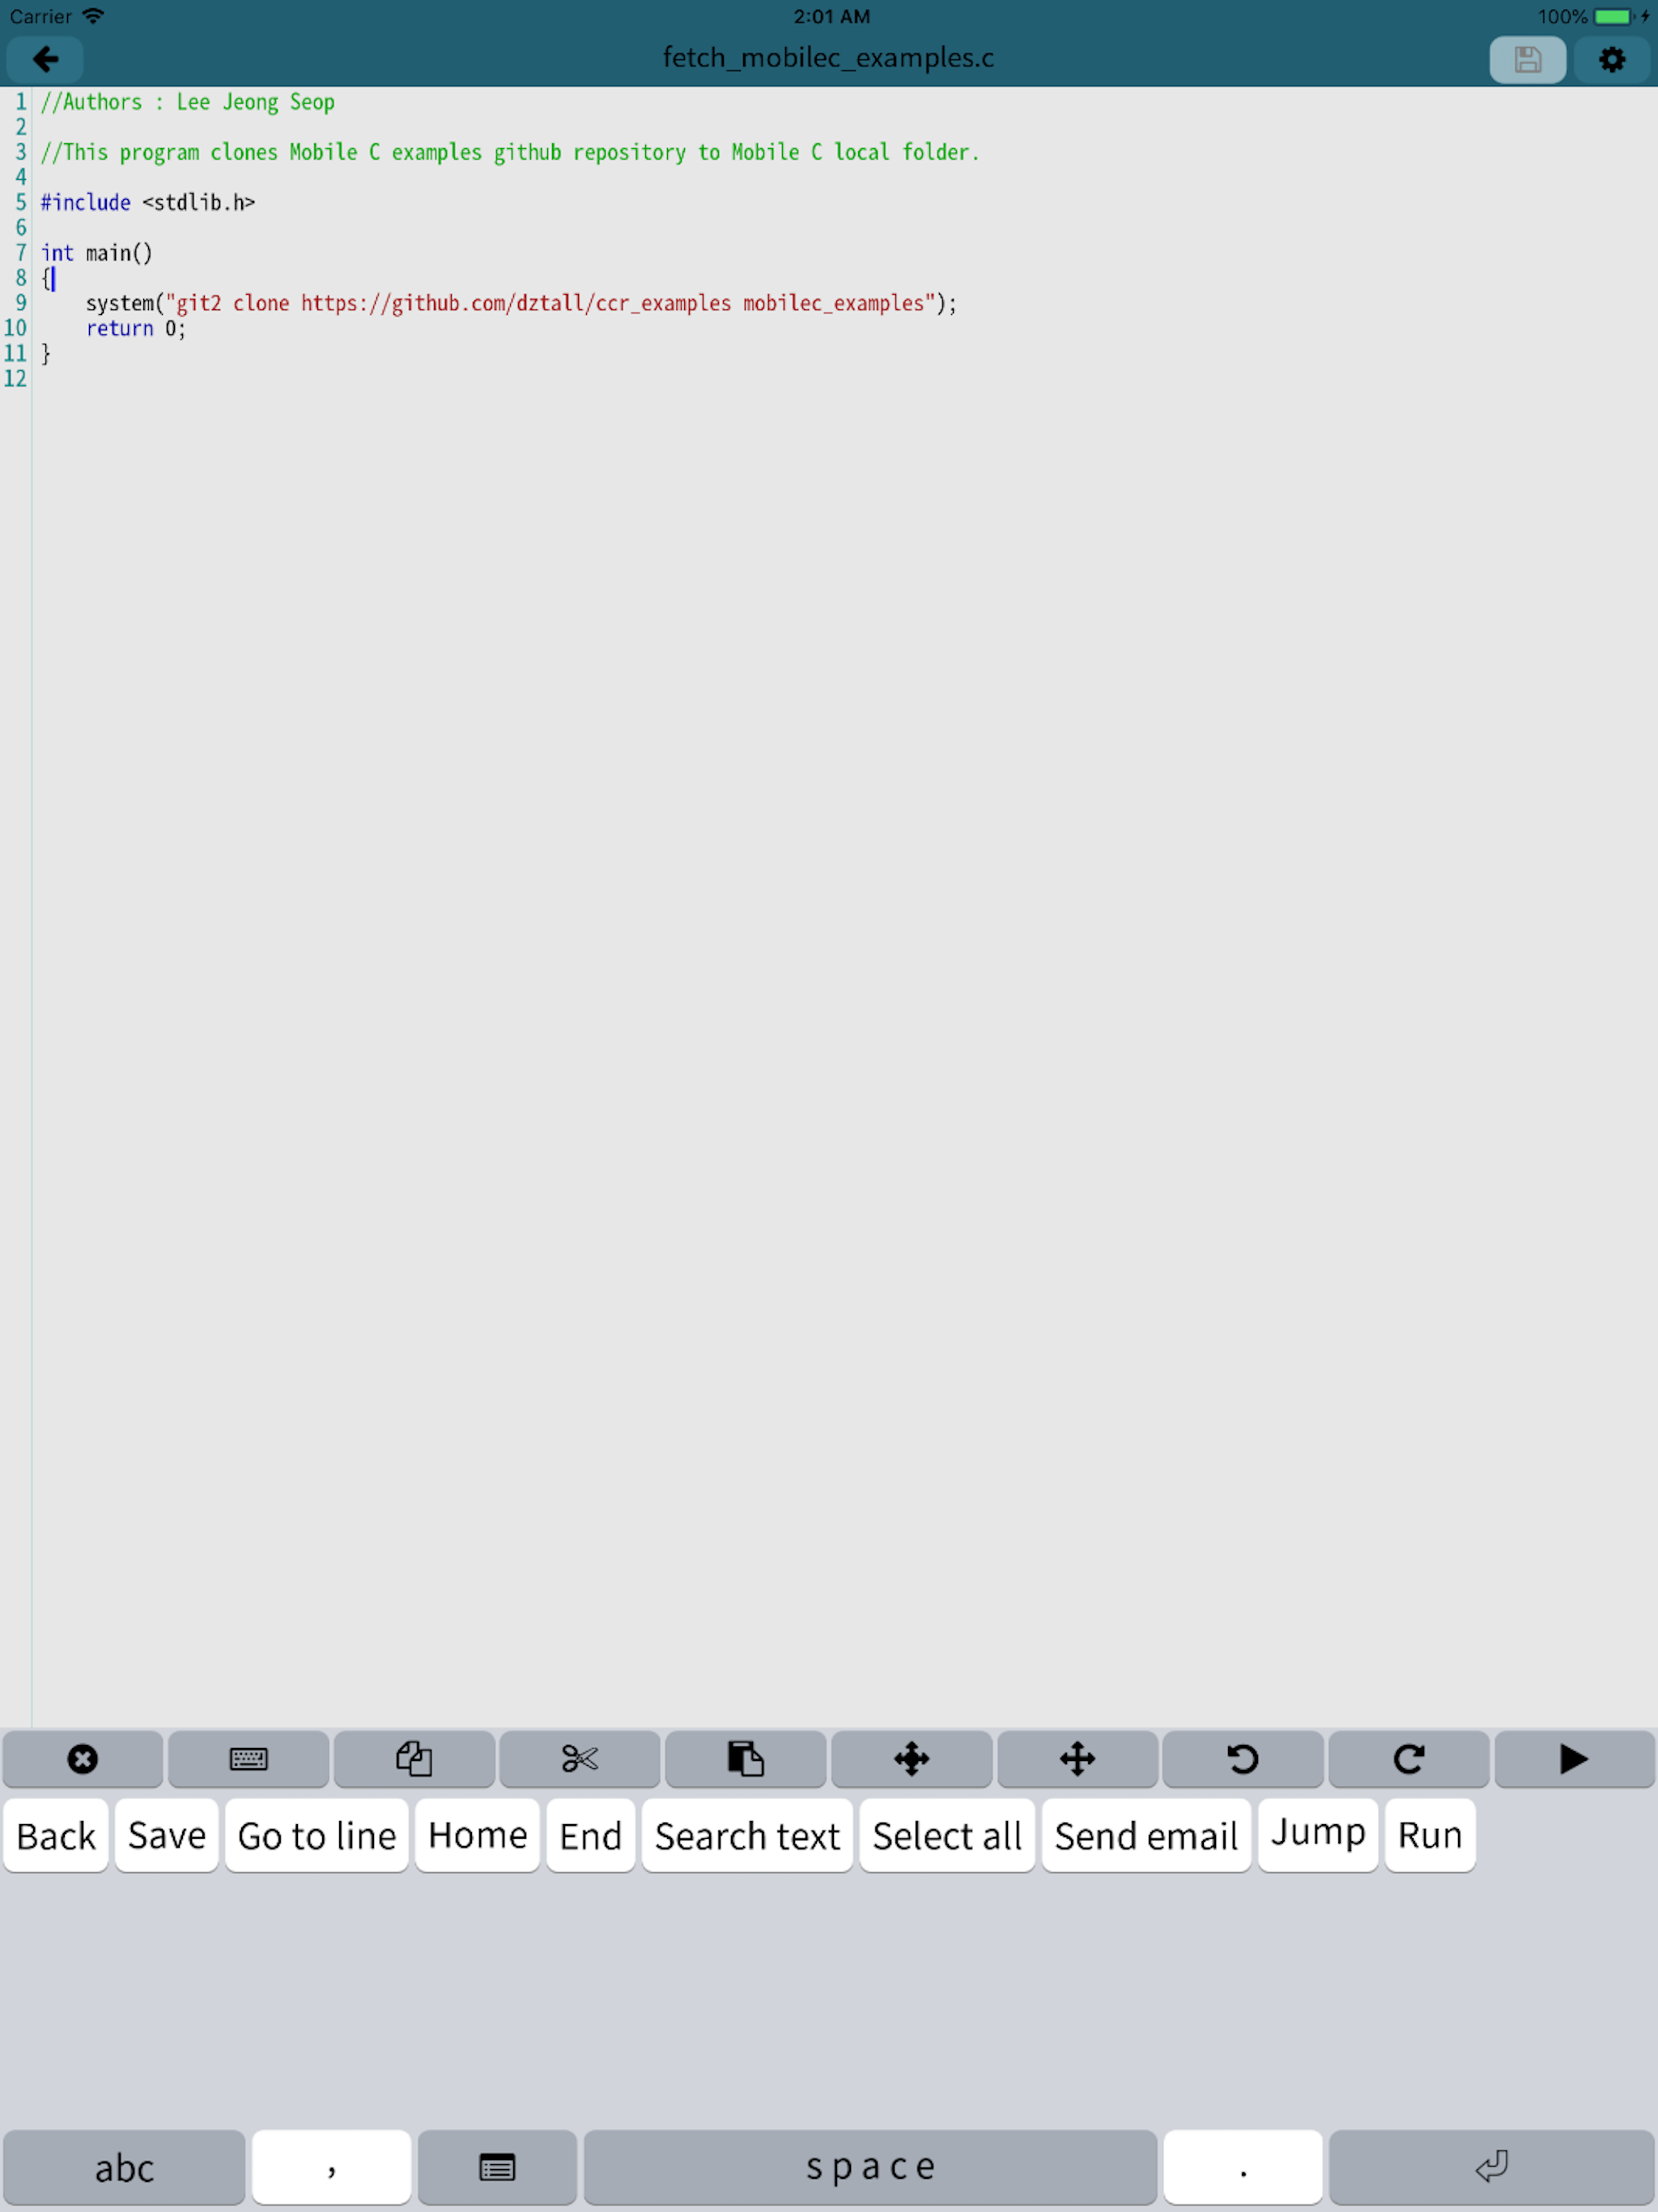Select the cursor movement pad icon
1658x2212 pixels.
pos(912,1759)
